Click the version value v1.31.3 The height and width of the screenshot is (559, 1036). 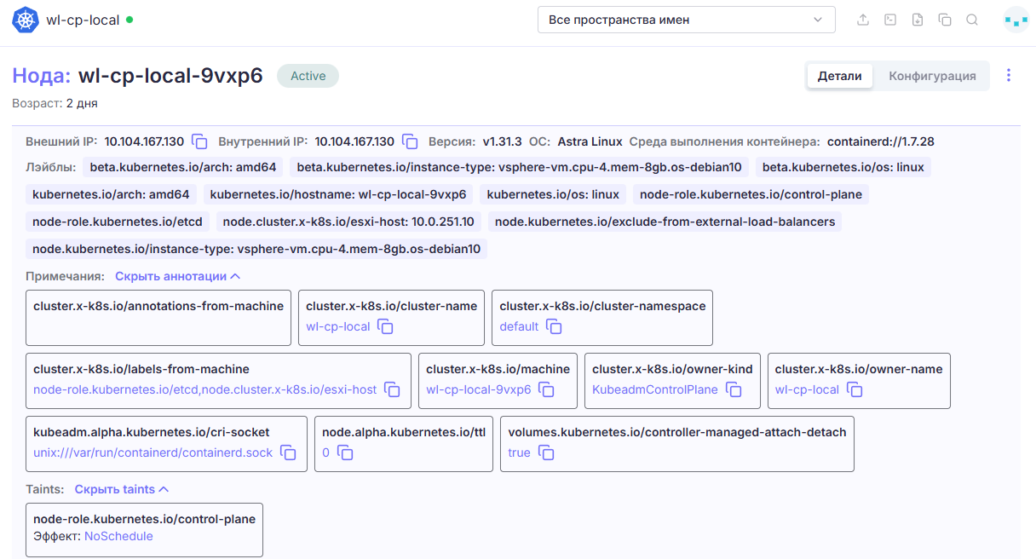coord(502,141)
